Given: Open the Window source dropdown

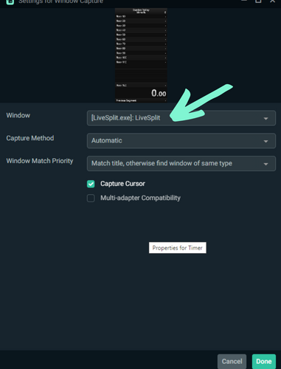Looking at the screenshot, I should 181,118.
